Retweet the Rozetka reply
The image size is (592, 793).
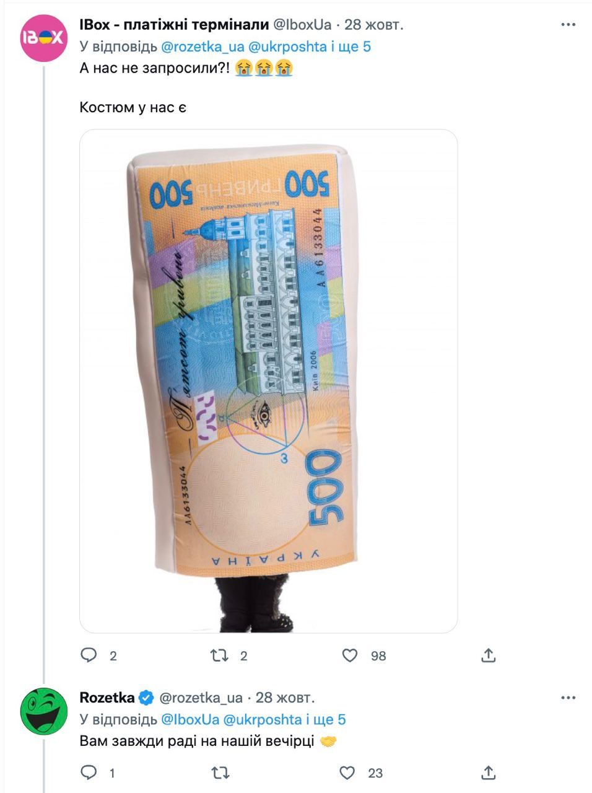click(220, 772)
